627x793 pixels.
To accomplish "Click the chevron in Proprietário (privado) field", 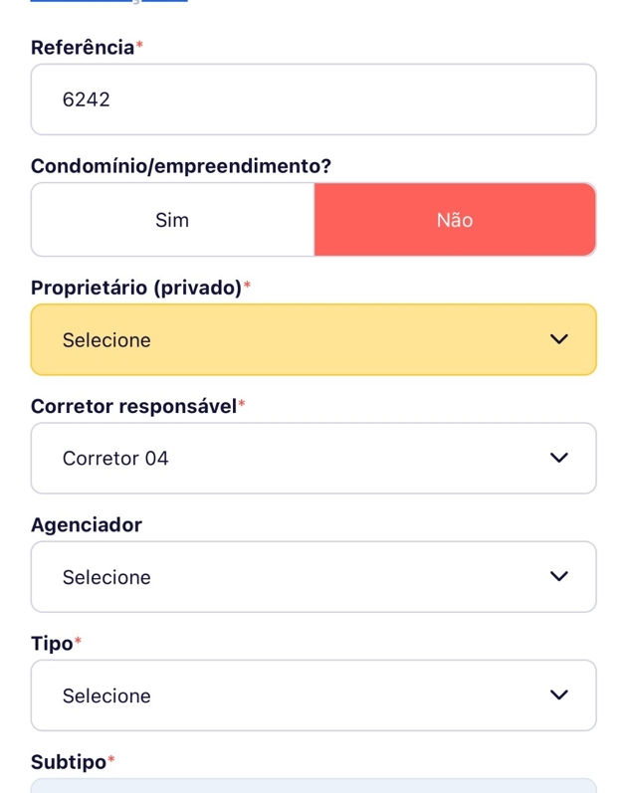I will click(558, 339).
